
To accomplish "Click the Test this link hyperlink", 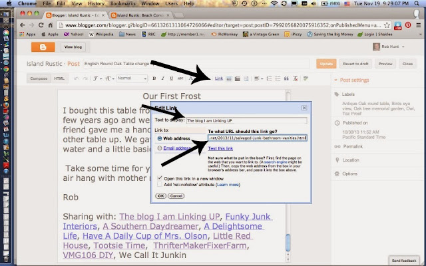I will pyautogui.click(x=220, y=148).
